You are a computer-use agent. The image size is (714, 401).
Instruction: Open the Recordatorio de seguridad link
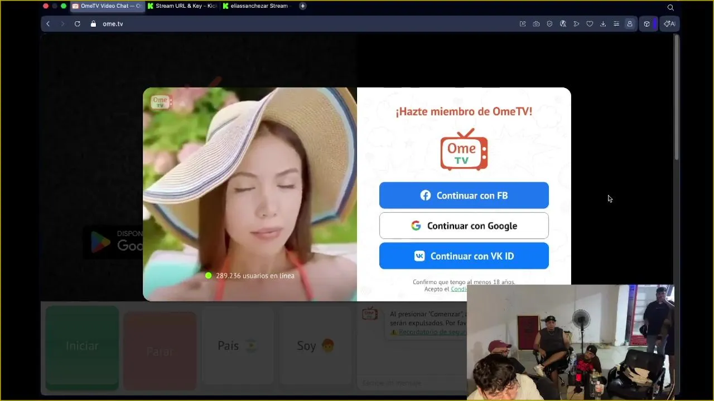[x=432, y=332]
